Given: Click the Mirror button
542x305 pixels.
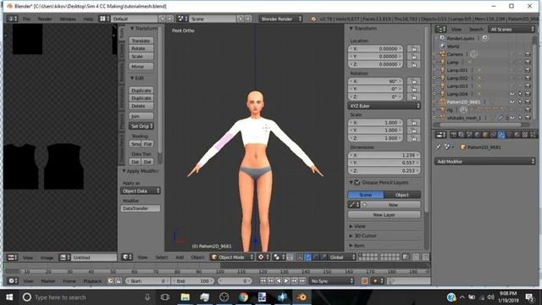Looking at the screenshot, I should 141,66.
